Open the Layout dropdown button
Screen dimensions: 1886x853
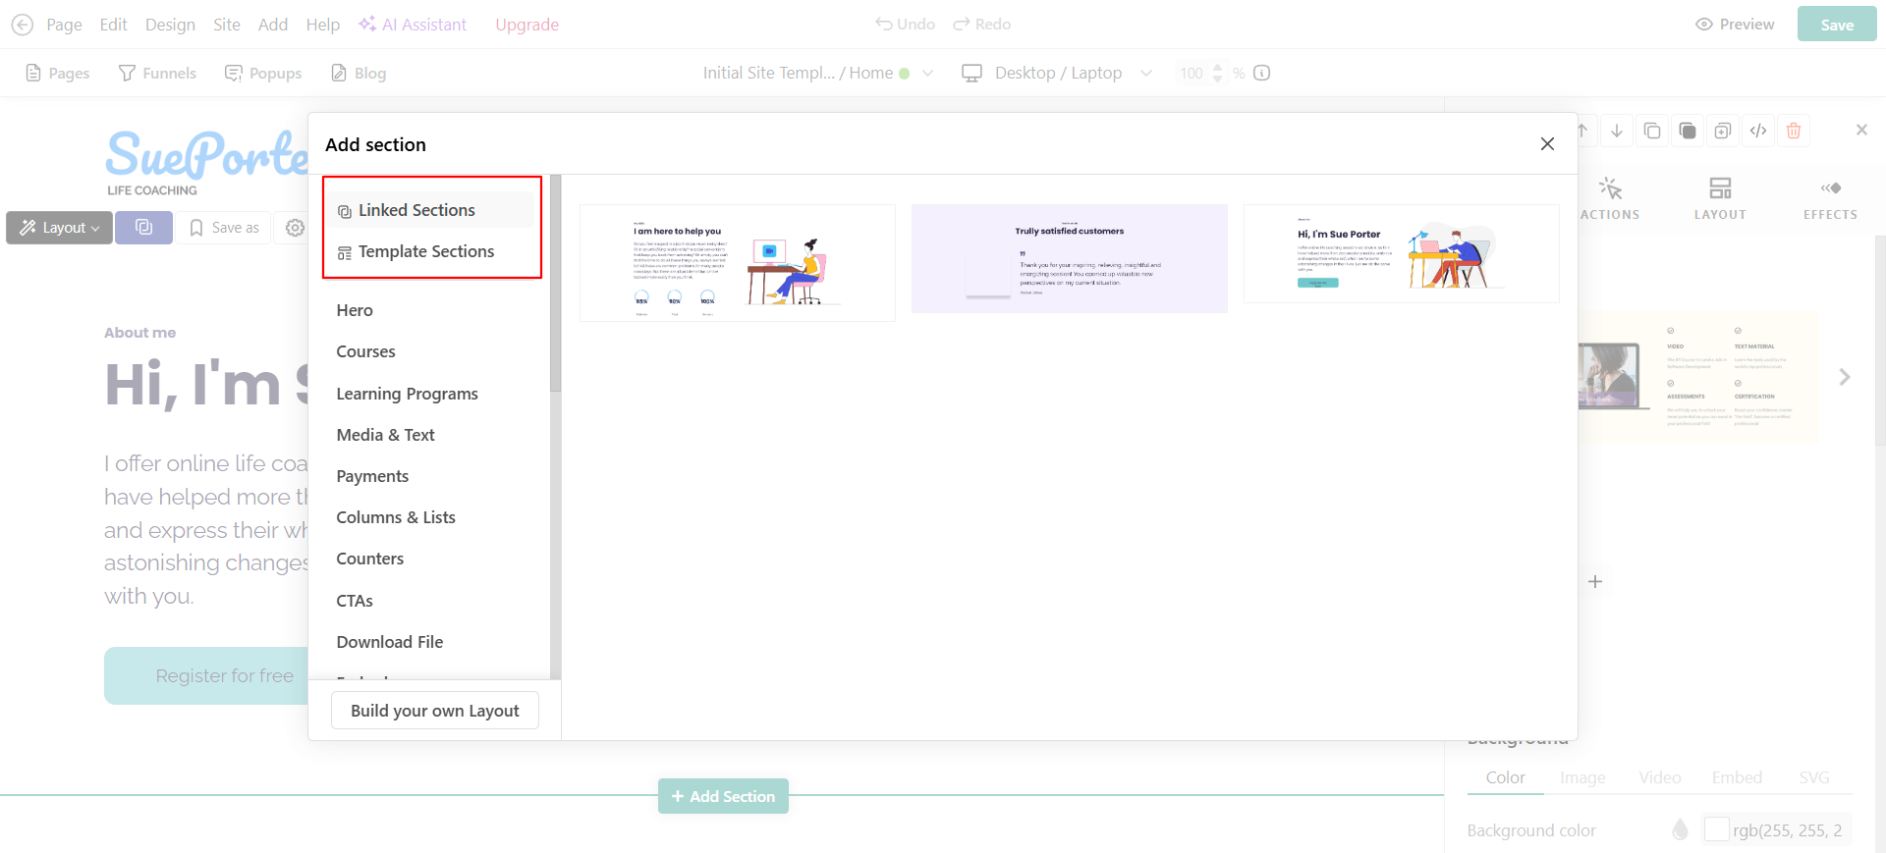(x=60, y=228)
